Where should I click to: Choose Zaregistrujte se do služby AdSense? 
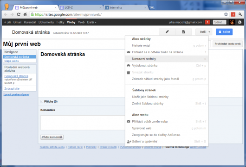tap(167, 135)
